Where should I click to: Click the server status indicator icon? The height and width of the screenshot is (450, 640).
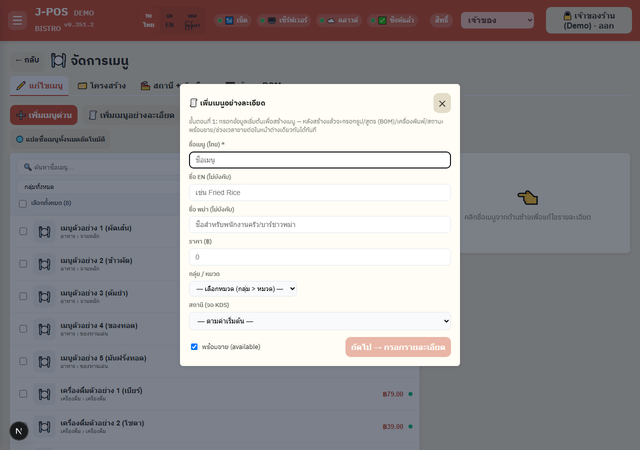(x=272, y=20)
